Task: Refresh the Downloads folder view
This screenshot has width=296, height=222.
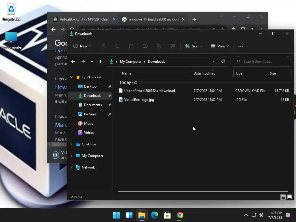Action: pyautogui.click(x=223, y=61)
